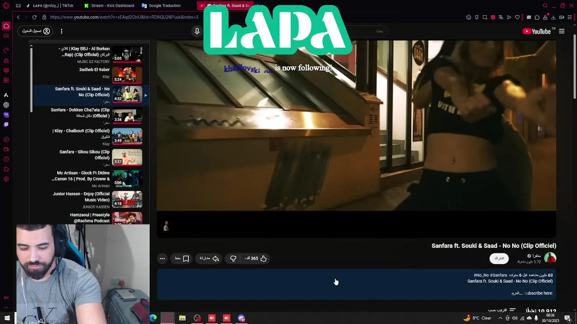Open the clock and date 30/10/2025
Viewport: 577px width, 324px height.
coord(550,318)
